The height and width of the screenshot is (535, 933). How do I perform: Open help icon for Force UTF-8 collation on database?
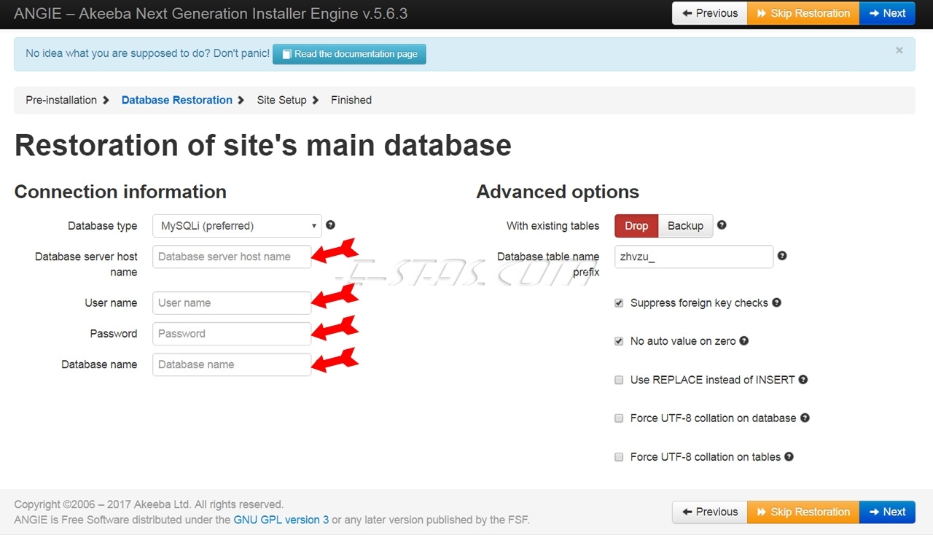point(805,418)
